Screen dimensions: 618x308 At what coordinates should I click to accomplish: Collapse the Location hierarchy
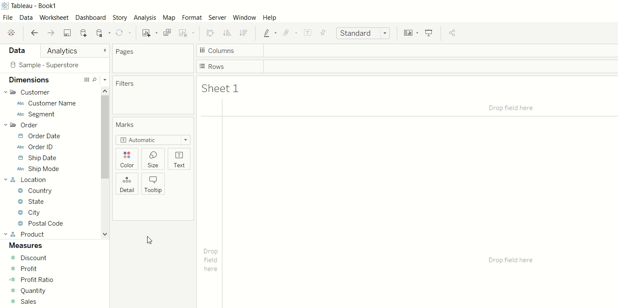click(x=6, y=179)
